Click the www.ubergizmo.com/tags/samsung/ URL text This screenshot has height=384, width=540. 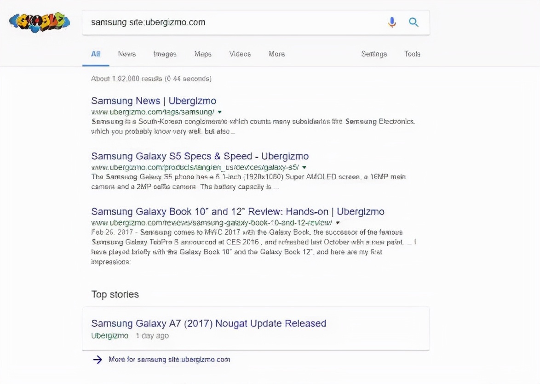click(x=153, y=112)
